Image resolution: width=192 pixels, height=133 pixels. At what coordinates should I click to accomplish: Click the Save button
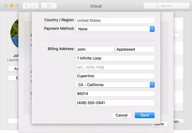[144, 115]
